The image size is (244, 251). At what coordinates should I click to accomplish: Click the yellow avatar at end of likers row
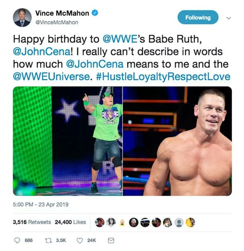point(190,222)
